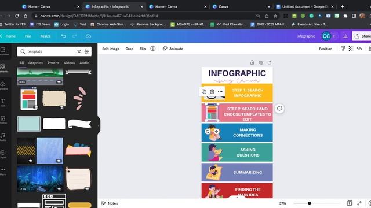Switch to the Photos results tab
371x208 pixels.
[x=53, y=63]
